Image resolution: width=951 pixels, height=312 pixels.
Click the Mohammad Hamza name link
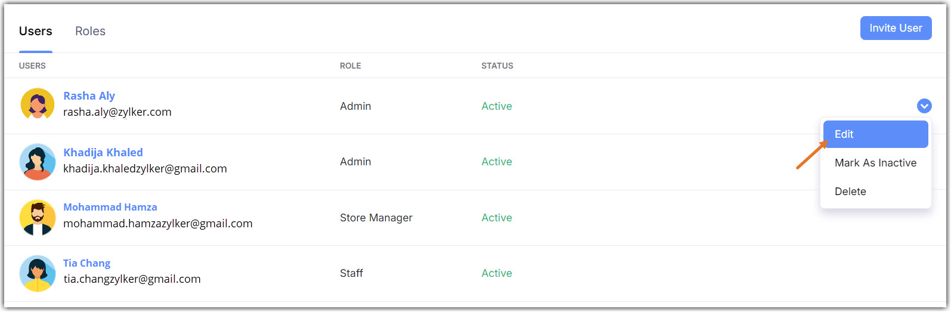[x=110, y=207]
